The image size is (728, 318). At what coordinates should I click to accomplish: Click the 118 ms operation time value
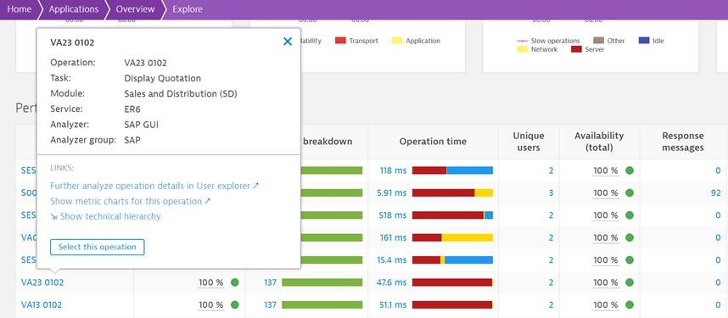(x=393, y=170)
